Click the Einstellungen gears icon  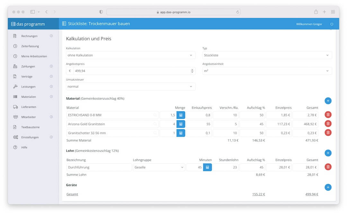[x=15, y=137]
